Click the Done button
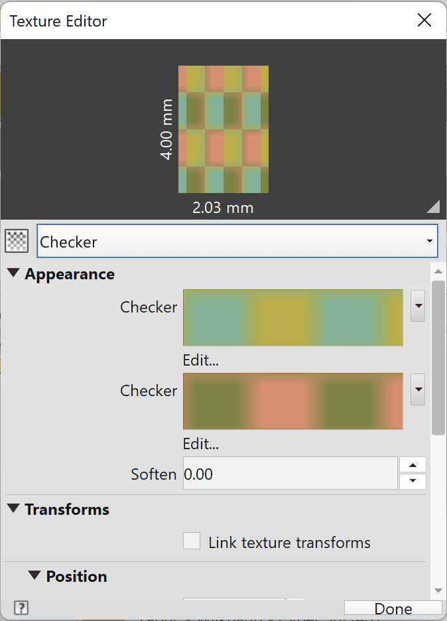This screenshot has height=621, width=447. coord(393,608)
